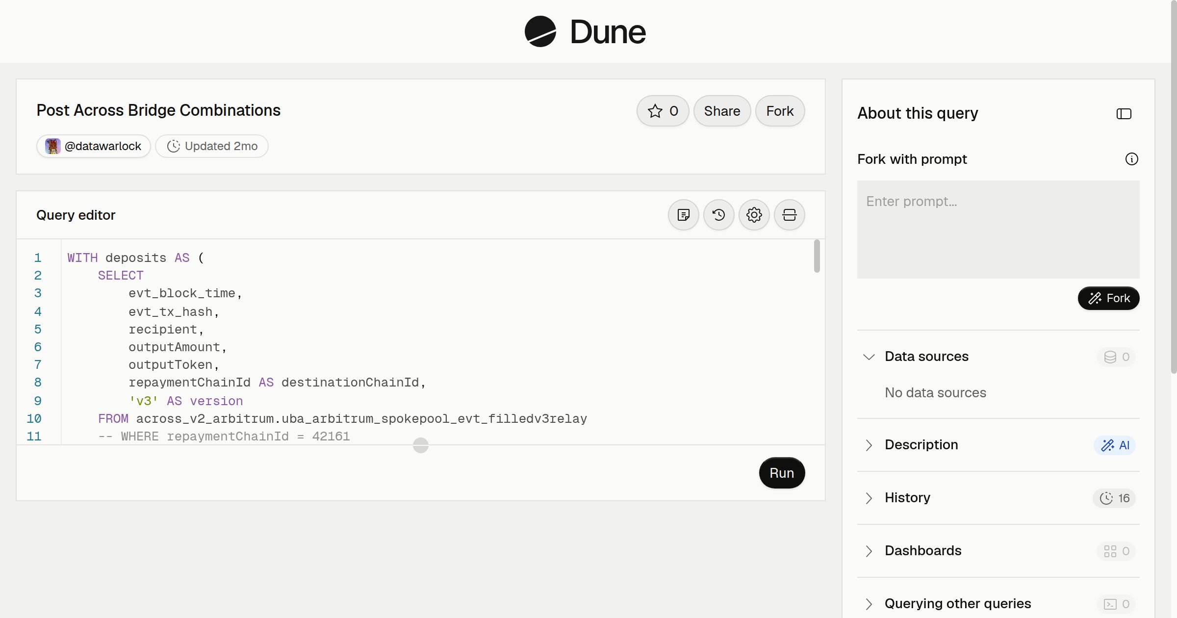
Task: Open query settings gear icon
Action: (x=754, y=215)
